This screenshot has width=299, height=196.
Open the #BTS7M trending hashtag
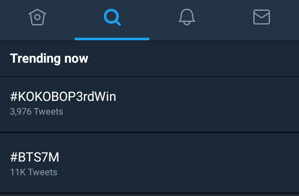(x=35, y=157)
